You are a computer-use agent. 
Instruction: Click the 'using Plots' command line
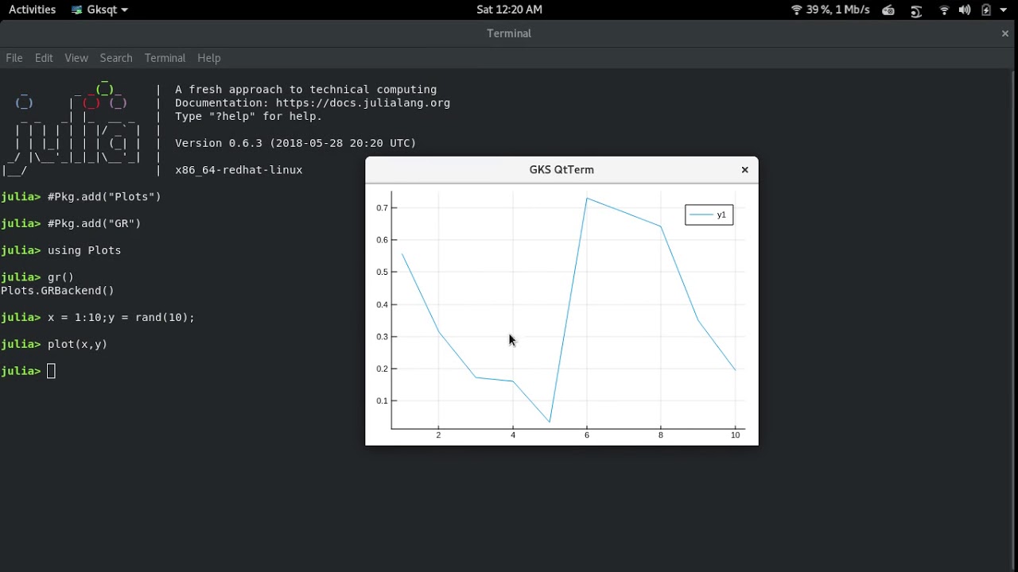pos(84,250)
